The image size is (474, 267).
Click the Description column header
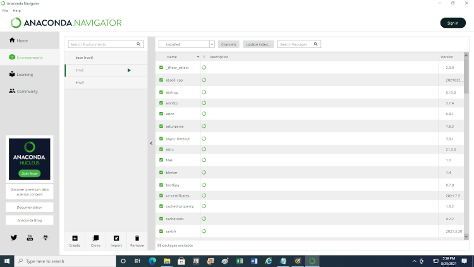pos(219,57)
